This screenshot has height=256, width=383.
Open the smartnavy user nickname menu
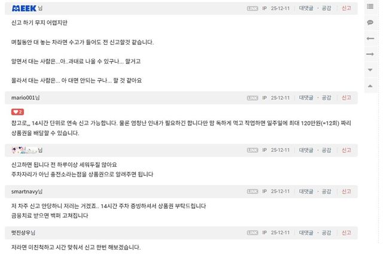27,191
